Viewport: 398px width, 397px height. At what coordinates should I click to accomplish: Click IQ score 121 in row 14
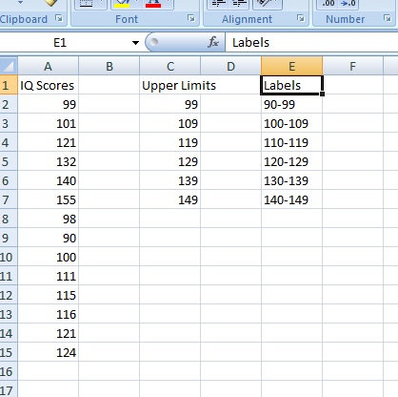point(48,333)
